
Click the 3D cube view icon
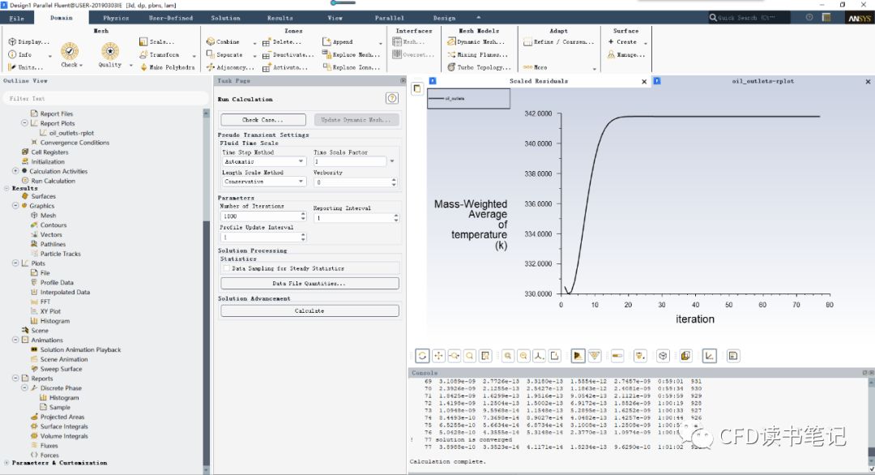point(663,356)
